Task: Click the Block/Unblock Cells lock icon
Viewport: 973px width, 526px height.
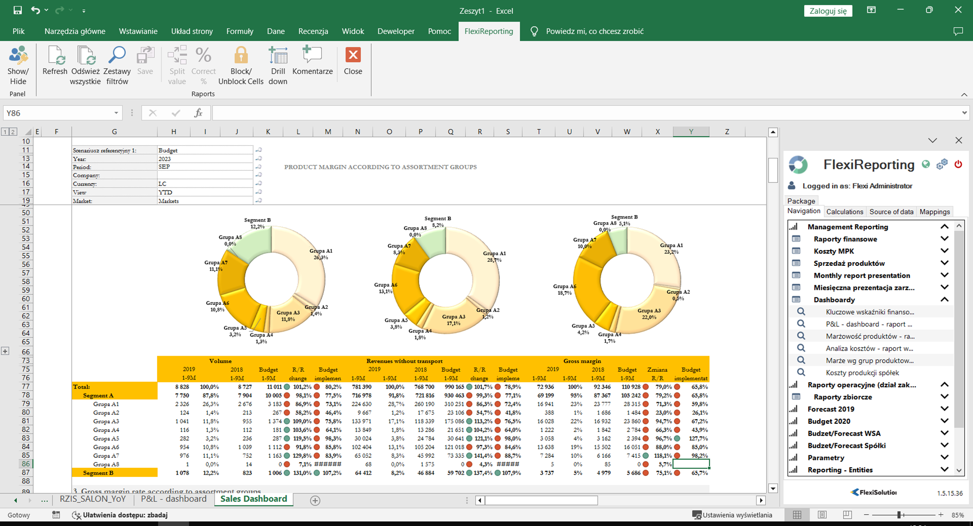Action: point(240,56)
